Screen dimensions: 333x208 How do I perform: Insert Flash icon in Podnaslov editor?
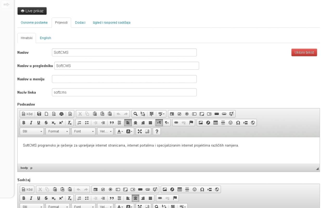click(x=208, y=123)
